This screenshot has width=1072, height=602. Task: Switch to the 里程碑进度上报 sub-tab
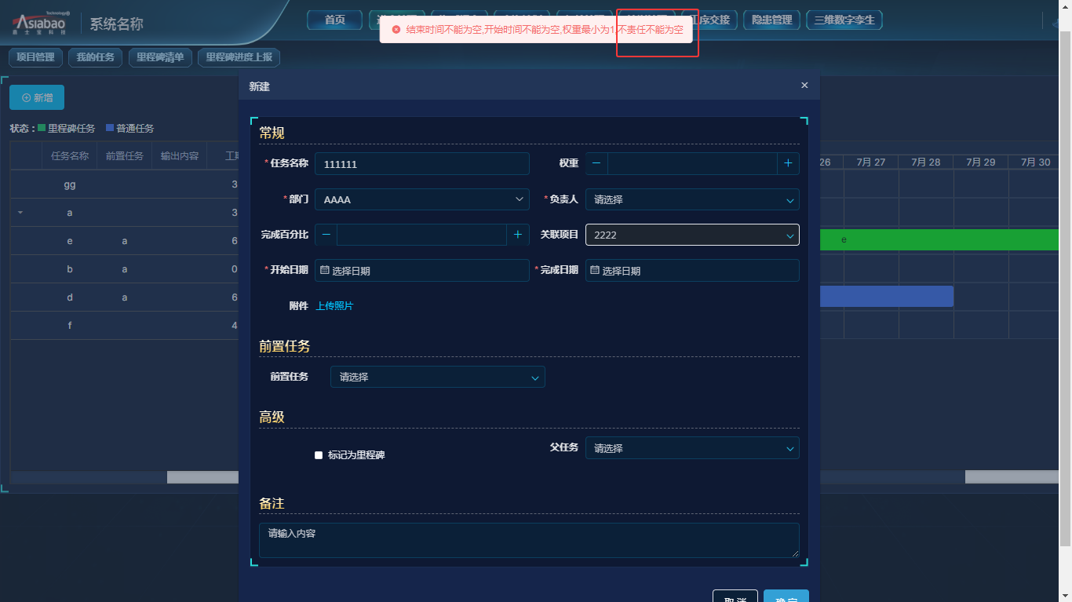coord(239,57)
